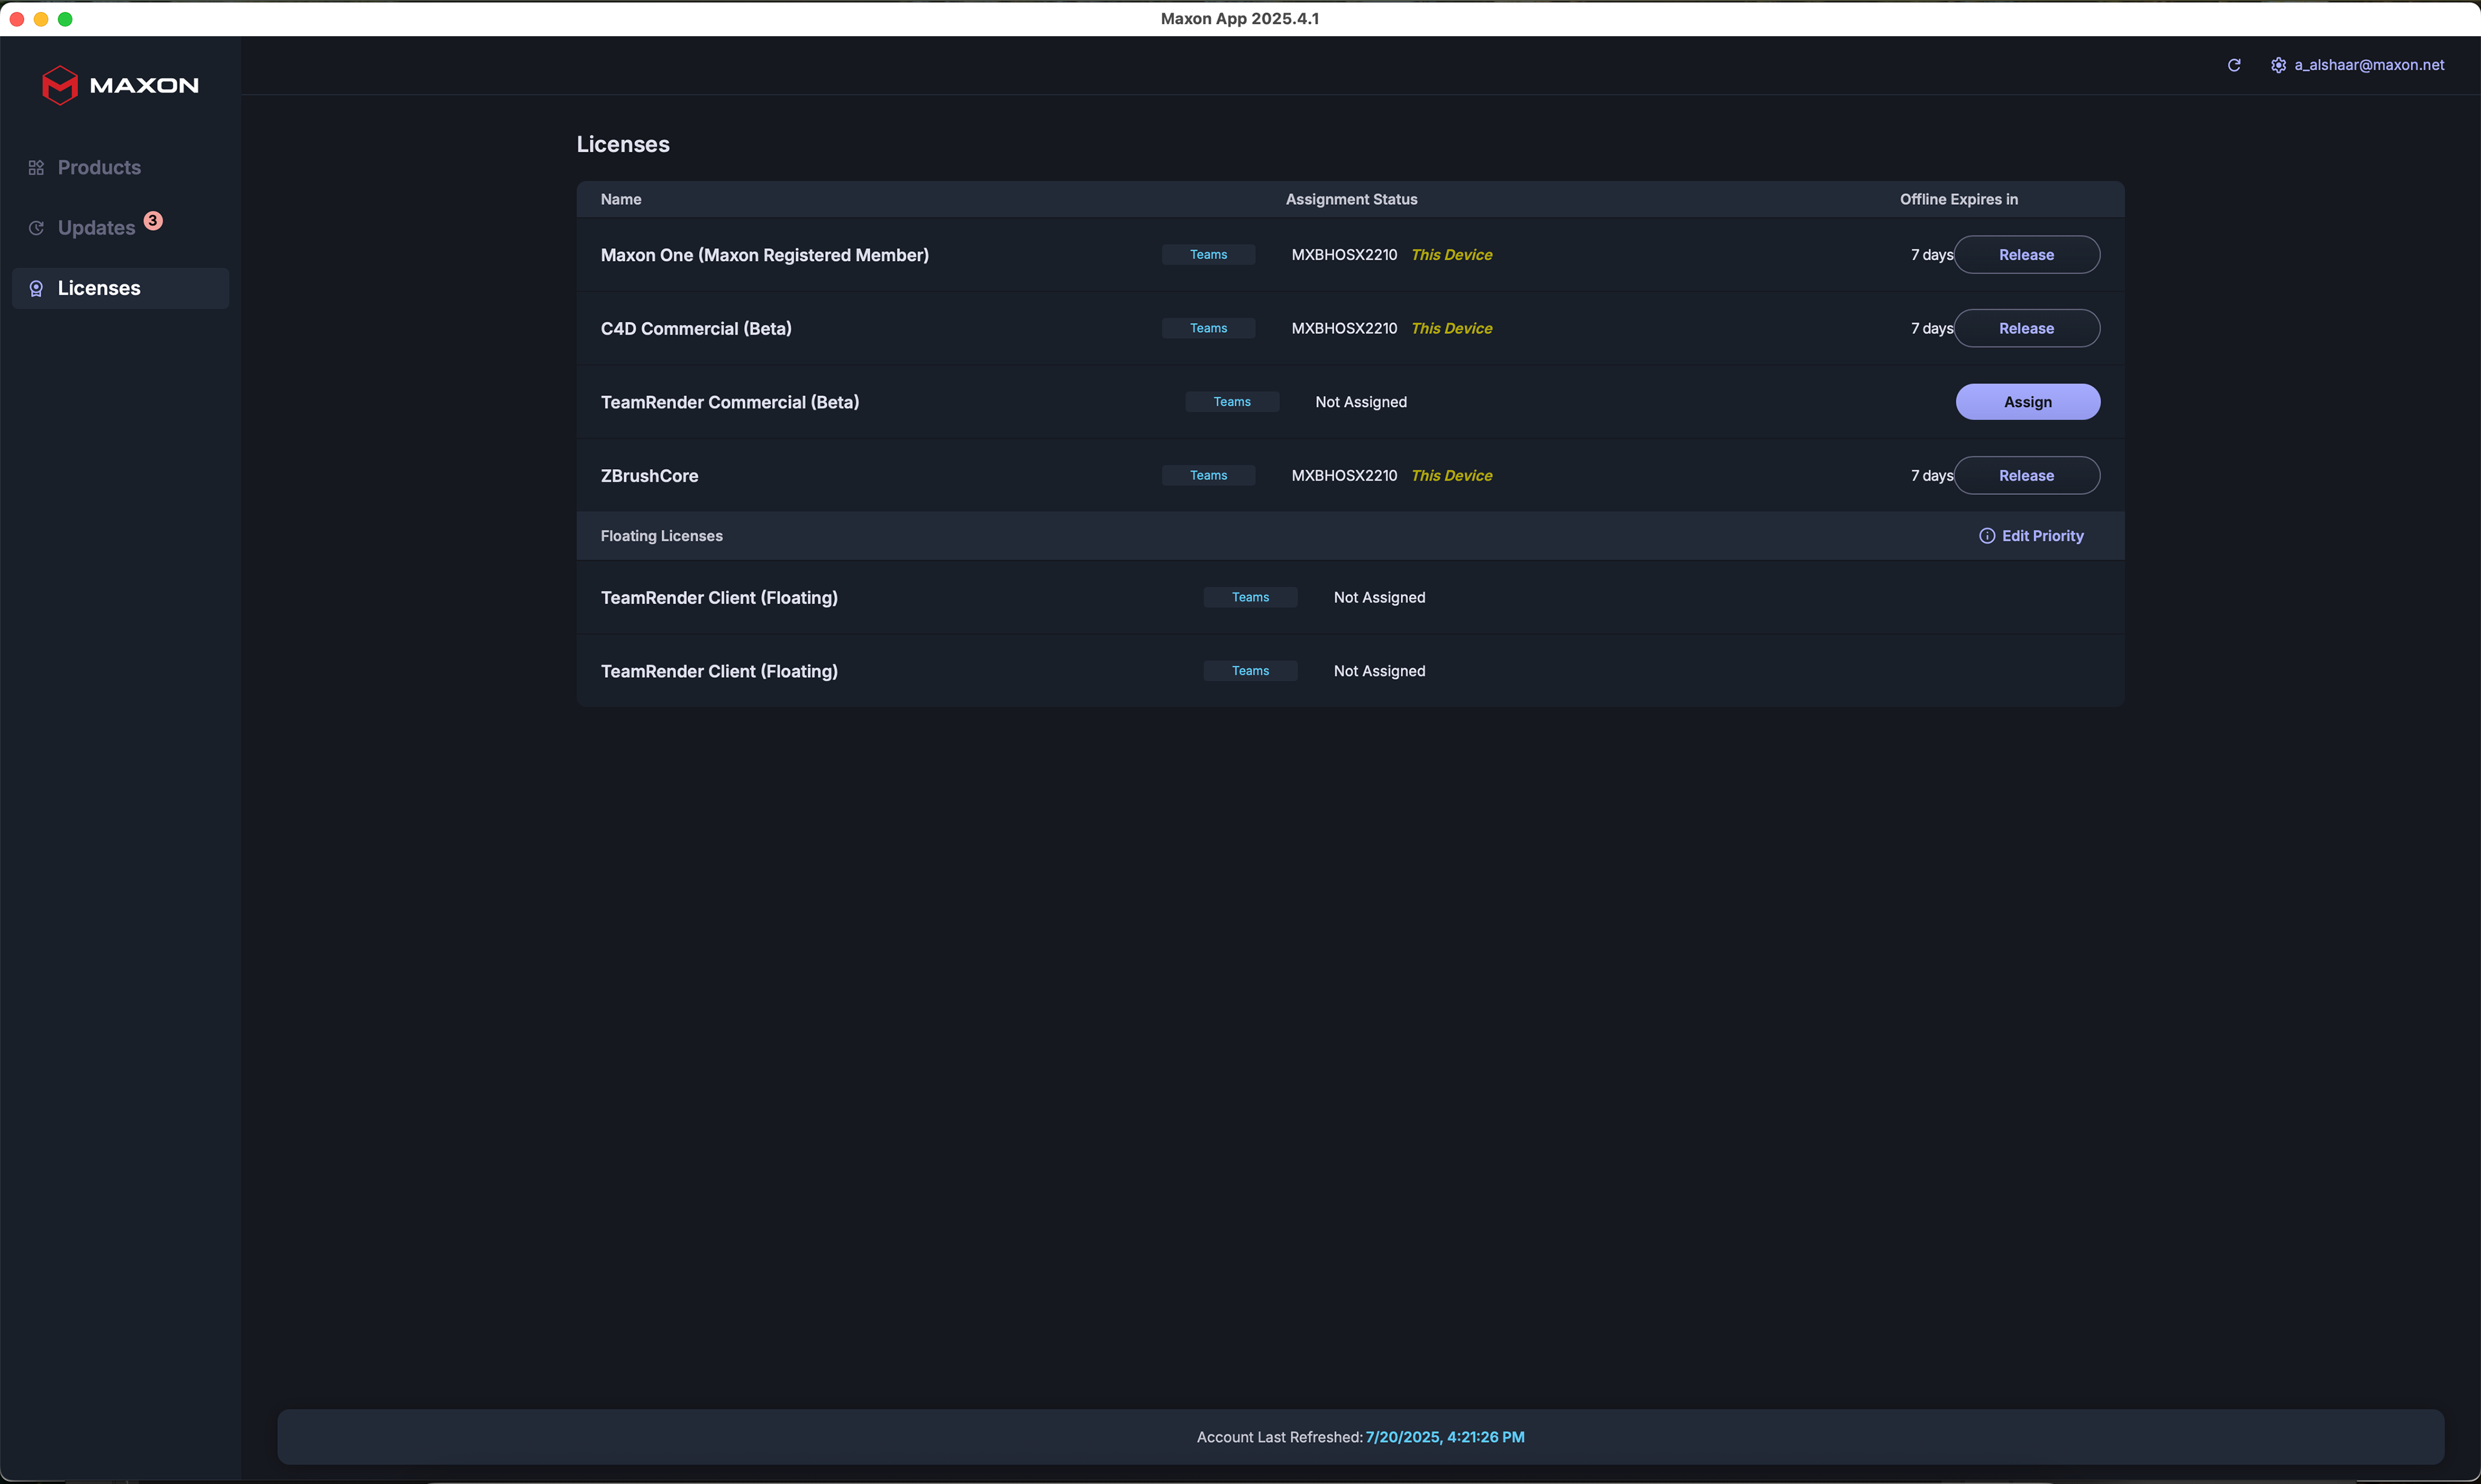Click the Teams tag on the first TeamRender Client (Floating) row
2481x1484 pixels.
[1250, 597]
